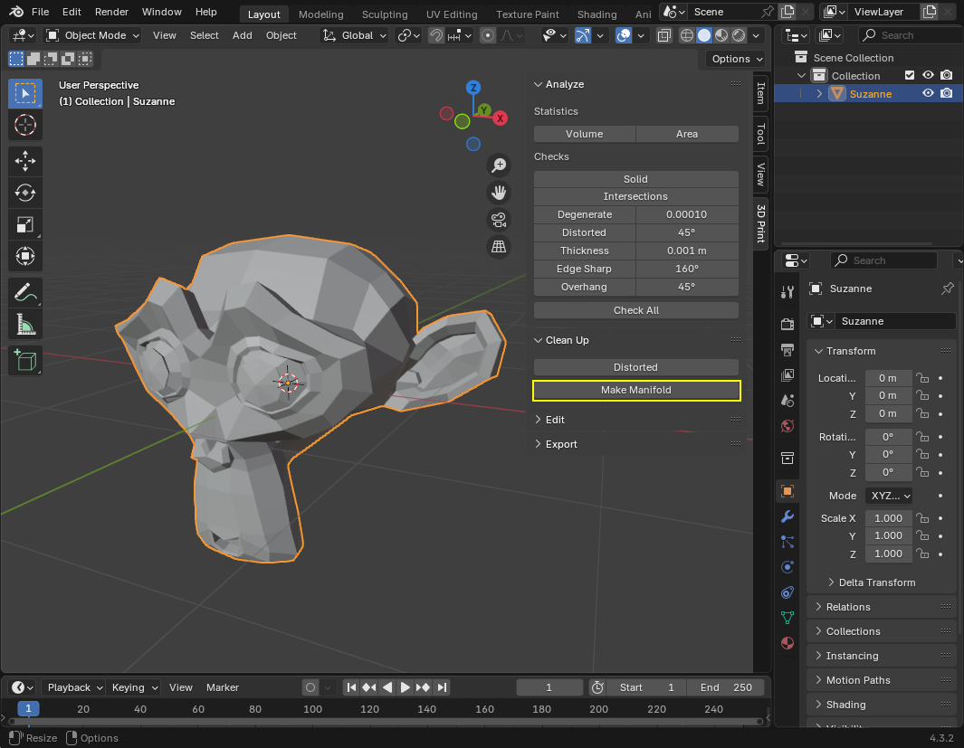
Task: Expand the Export panel
Action: 561,444
